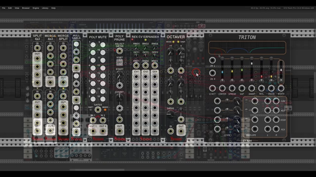The height and width of the screenshot is (177, 316).
Task: Click the Octaver +1 knob
Action: coord(170,52)
